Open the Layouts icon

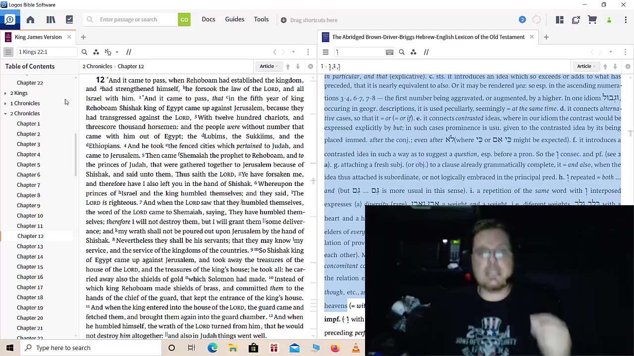click(x=560, y=20)
